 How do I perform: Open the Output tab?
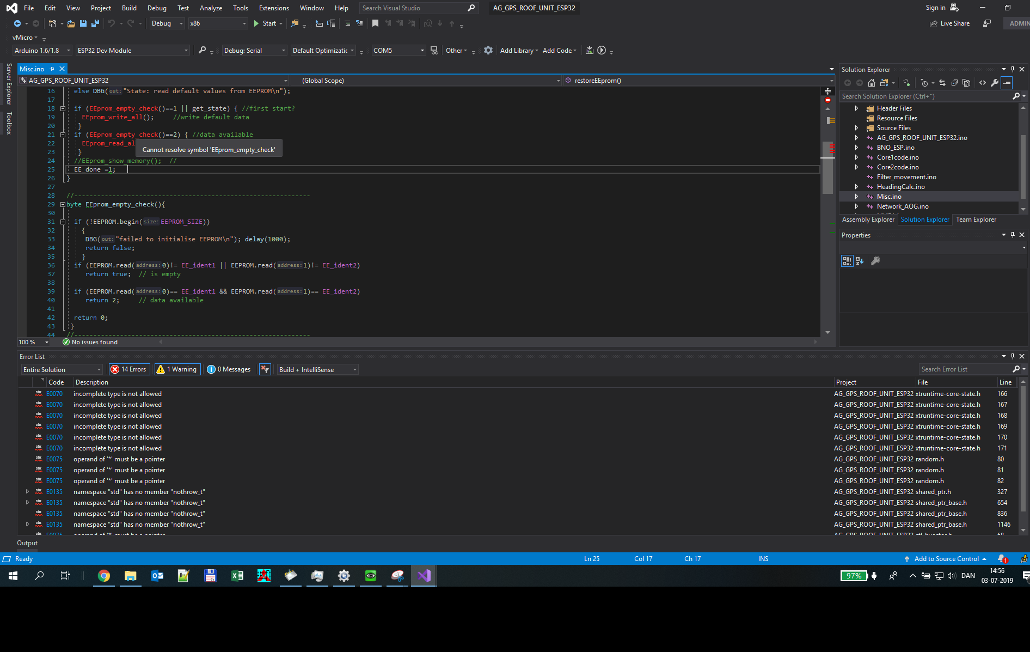27,543
